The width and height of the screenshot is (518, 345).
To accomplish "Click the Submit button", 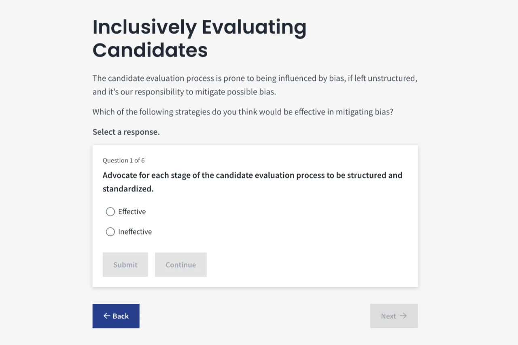I will [125, 265].
